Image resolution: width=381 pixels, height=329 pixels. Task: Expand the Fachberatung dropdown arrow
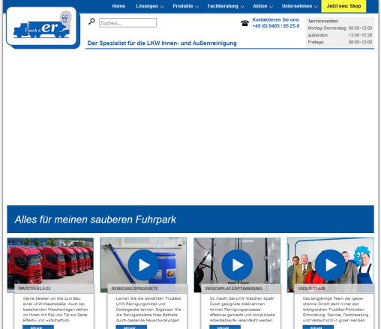click(x=242, y=7)
